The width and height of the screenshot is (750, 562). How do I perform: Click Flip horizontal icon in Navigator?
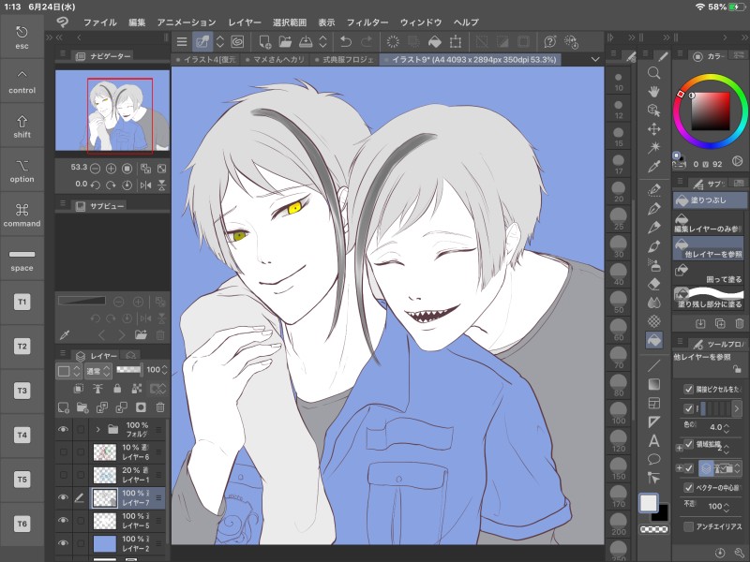146,185
